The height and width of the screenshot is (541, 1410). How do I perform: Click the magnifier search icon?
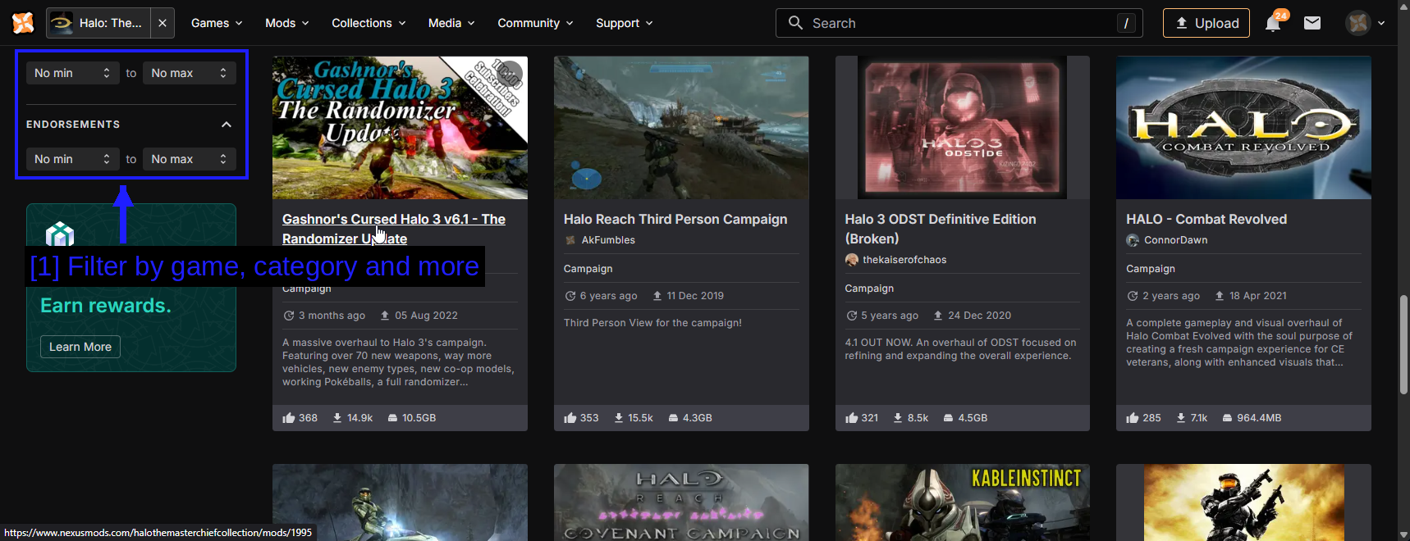point(795,23)
